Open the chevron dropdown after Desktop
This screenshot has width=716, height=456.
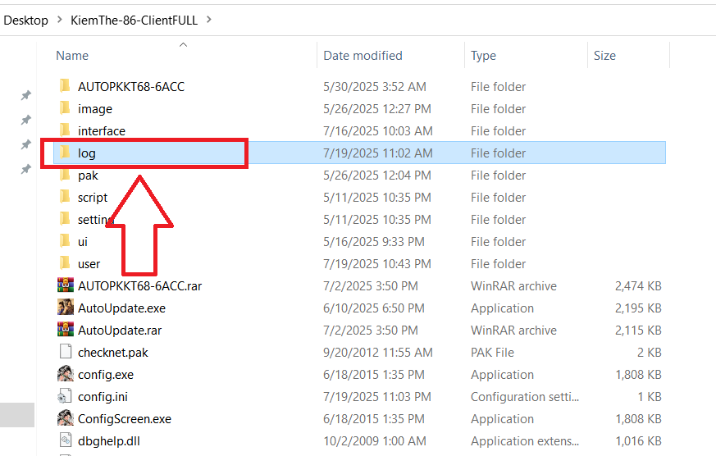pos(58,20)
